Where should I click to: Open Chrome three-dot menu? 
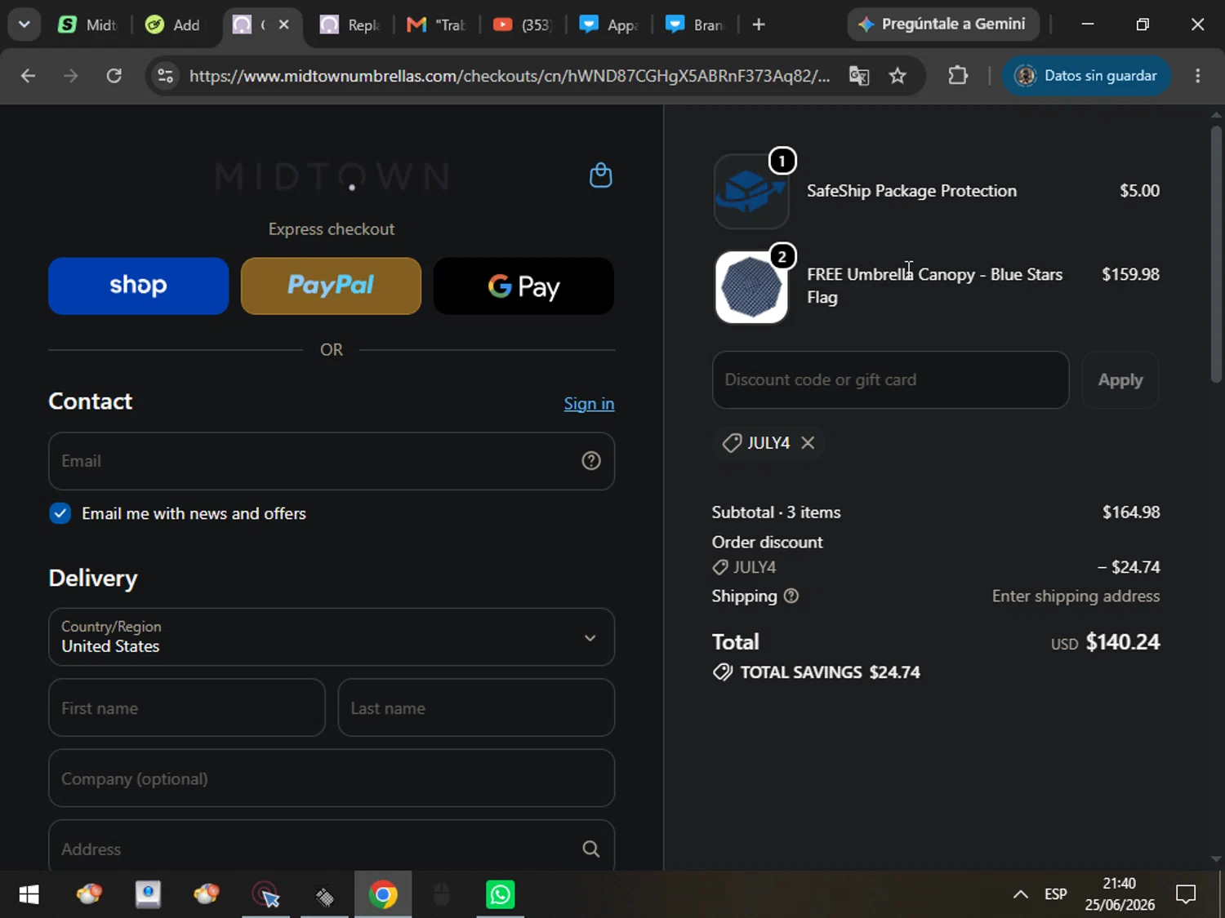1198,76
